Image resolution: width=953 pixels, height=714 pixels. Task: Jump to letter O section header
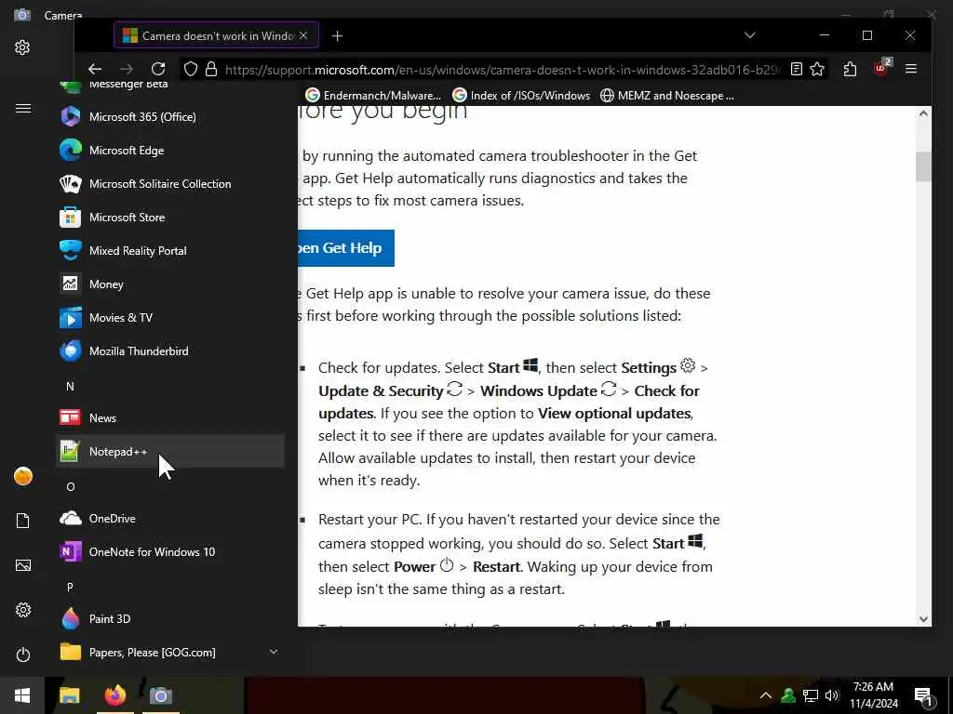click(71, 486)
